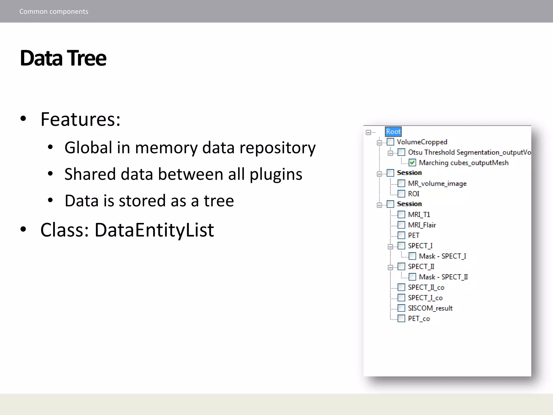The image size is (553, 415).
Task: Select the SPECT_I_co item label
Action: [x=425, y=298]
